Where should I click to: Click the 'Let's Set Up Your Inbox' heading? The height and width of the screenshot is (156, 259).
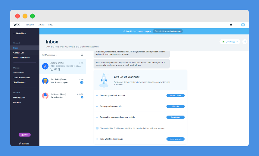[127, 77]
